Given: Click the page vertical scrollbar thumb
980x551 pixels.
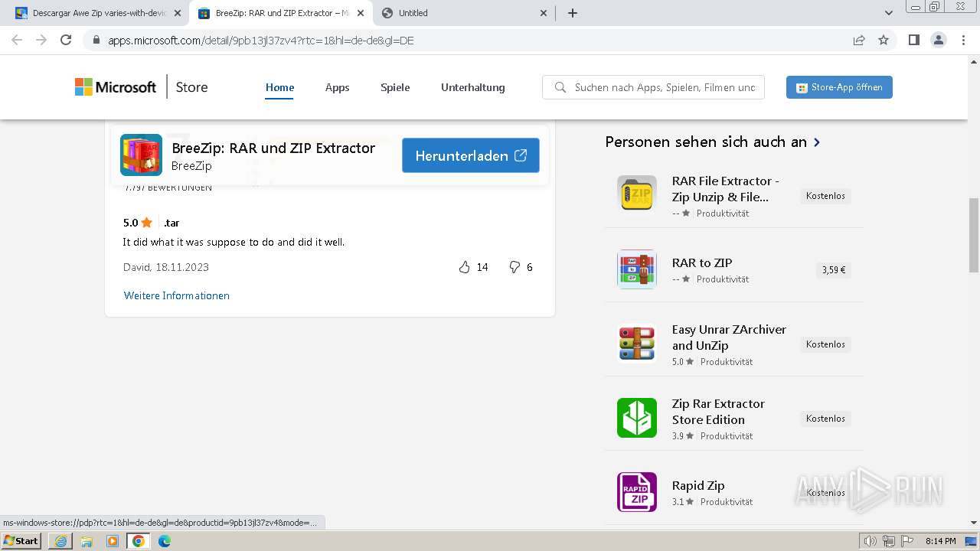Looking at the screenshot, I should 973,235.
